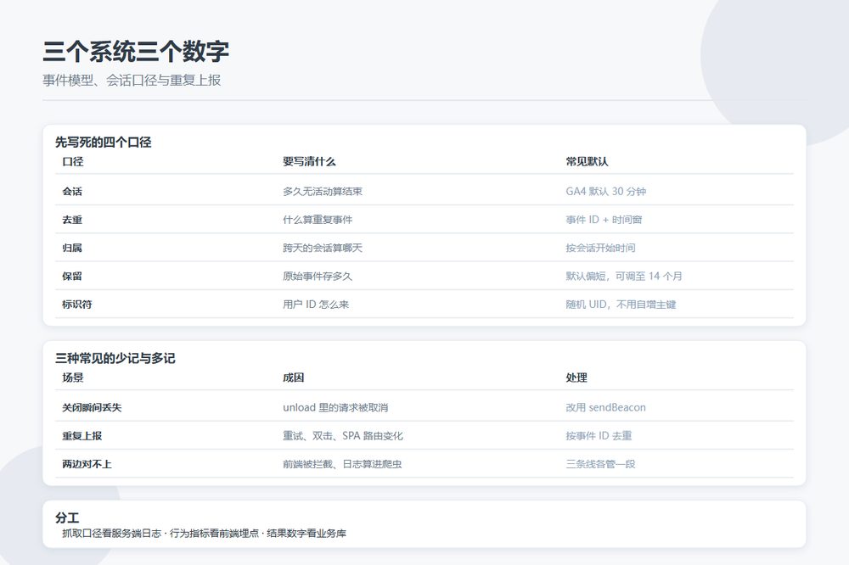Click the cell GA4 默认 30 分钟
849x565 pixels.
pos(606,191)
